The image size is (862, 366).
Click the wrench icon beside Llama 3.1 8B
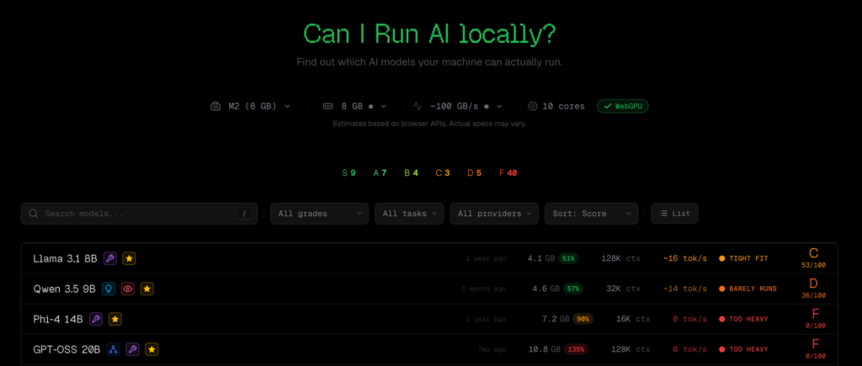click(x=110, y=258)
